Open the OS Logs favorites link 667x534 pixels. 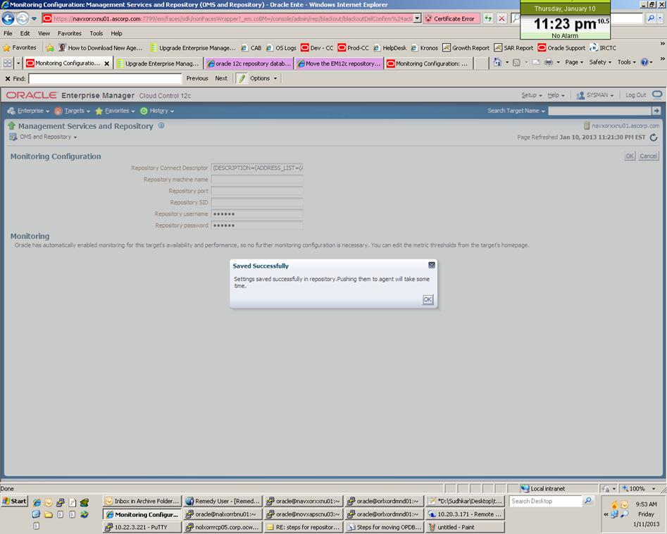(x=281, y=48)
